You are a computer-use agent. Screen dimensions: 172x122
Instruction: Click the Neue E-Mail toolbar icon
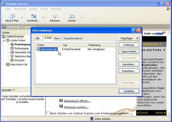[12, 16]
